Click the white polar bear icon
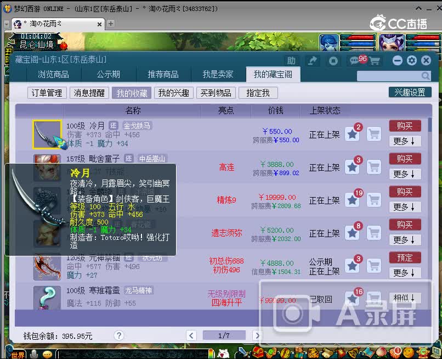 click(x=224, y=354)
